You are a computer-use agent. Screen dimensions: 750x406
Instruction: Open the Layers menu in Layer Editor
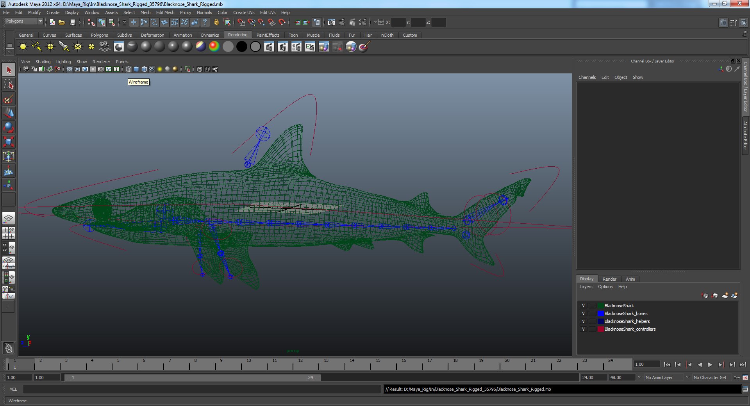coord(586,287)
